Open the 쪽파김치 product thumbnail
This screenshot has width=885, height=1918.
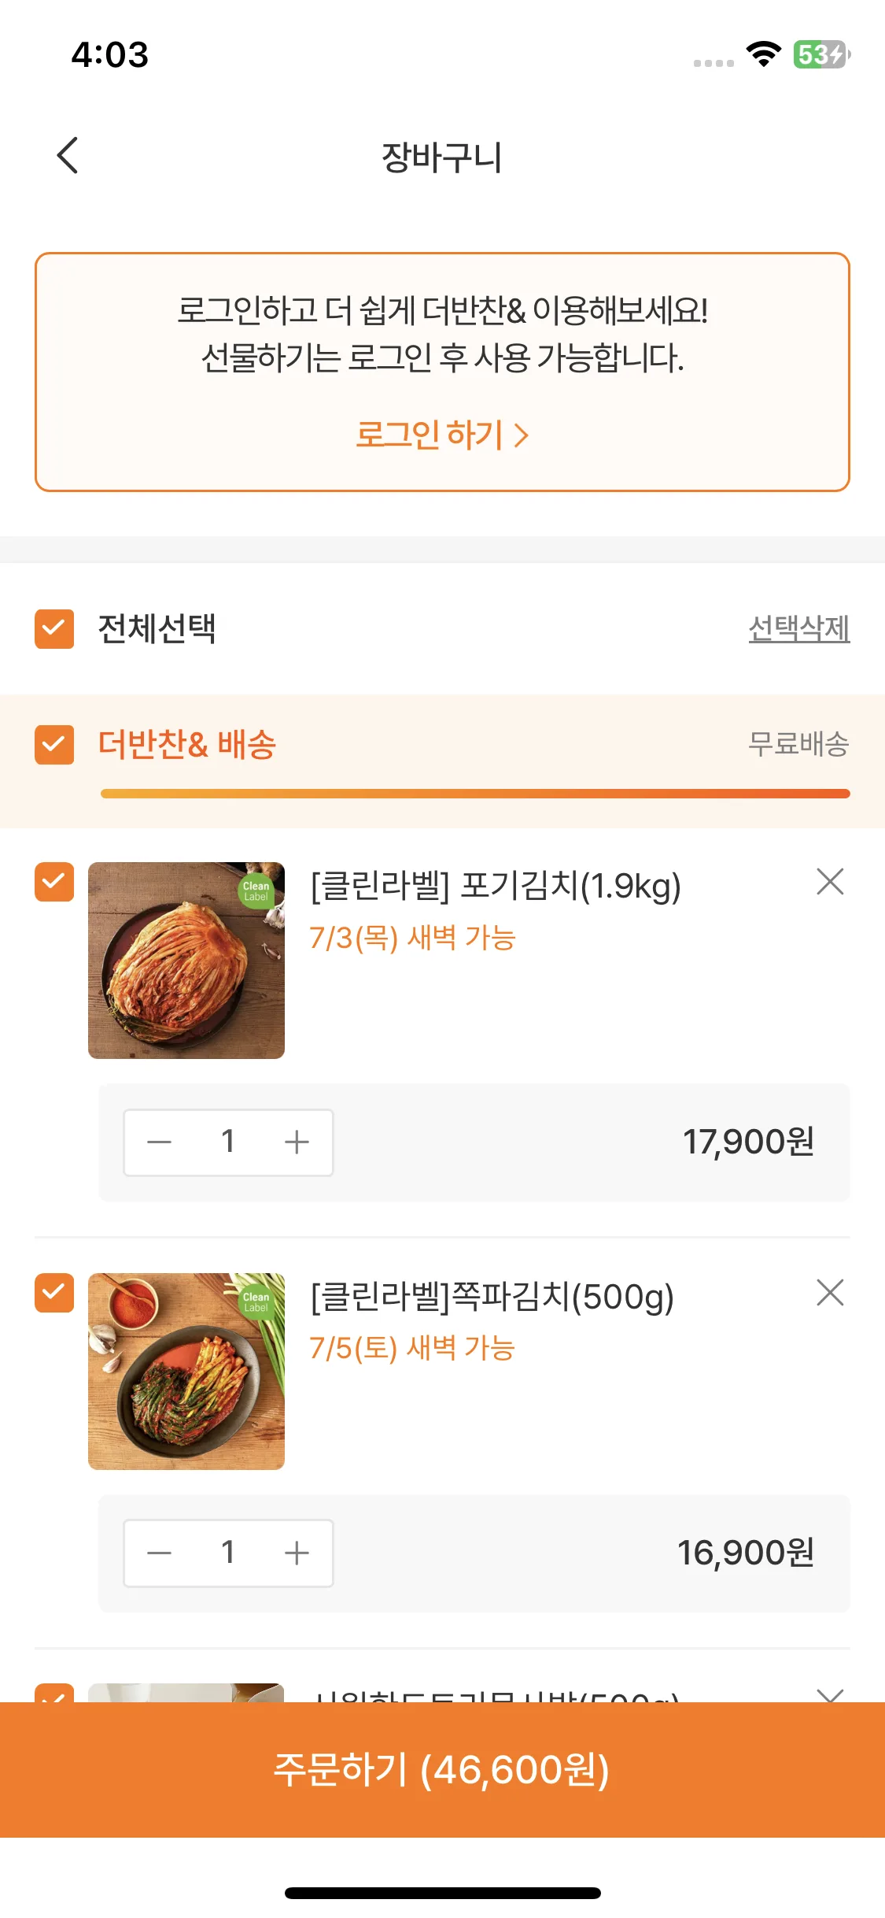(x=186, y=1372)
